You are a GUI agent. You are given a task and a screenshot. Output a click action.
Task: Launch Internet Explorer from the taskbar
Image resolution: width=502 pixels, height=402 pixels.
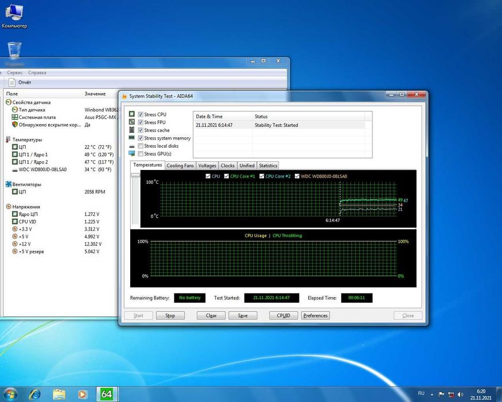pos(34,394)
